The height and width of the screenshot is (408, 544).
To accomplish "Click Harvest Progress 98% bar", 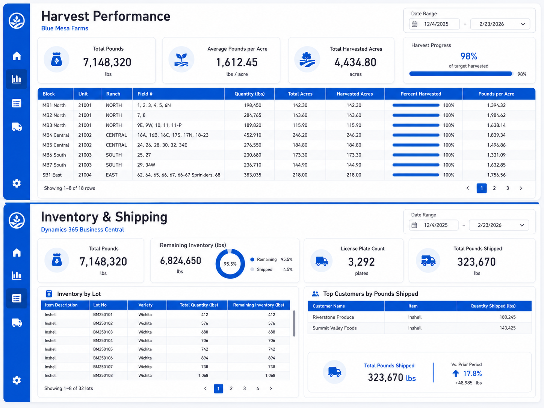I will click(461, 74).
